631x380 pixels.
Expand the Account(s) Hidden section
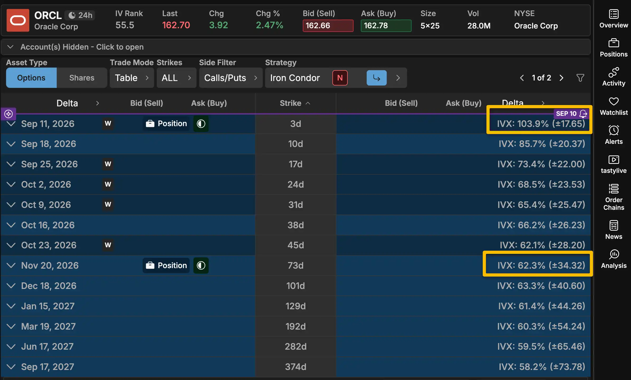[295, 47]
